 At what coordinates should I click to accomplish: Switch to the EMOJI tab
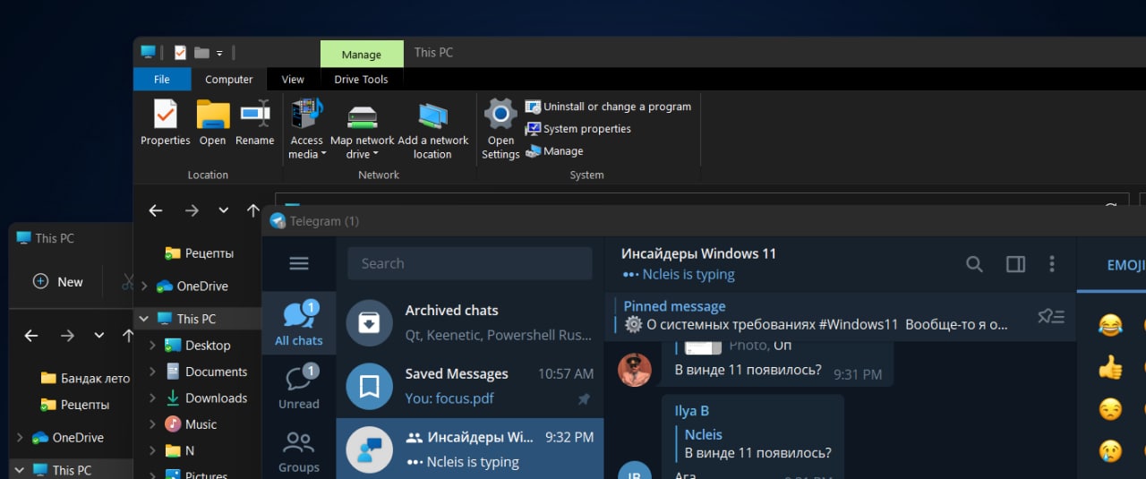click(1126, 265)
